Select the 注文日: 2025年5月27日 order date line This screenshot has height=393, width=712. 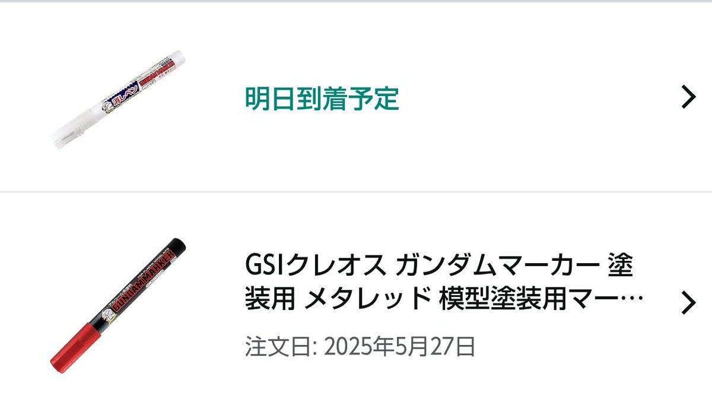[360, 347]
